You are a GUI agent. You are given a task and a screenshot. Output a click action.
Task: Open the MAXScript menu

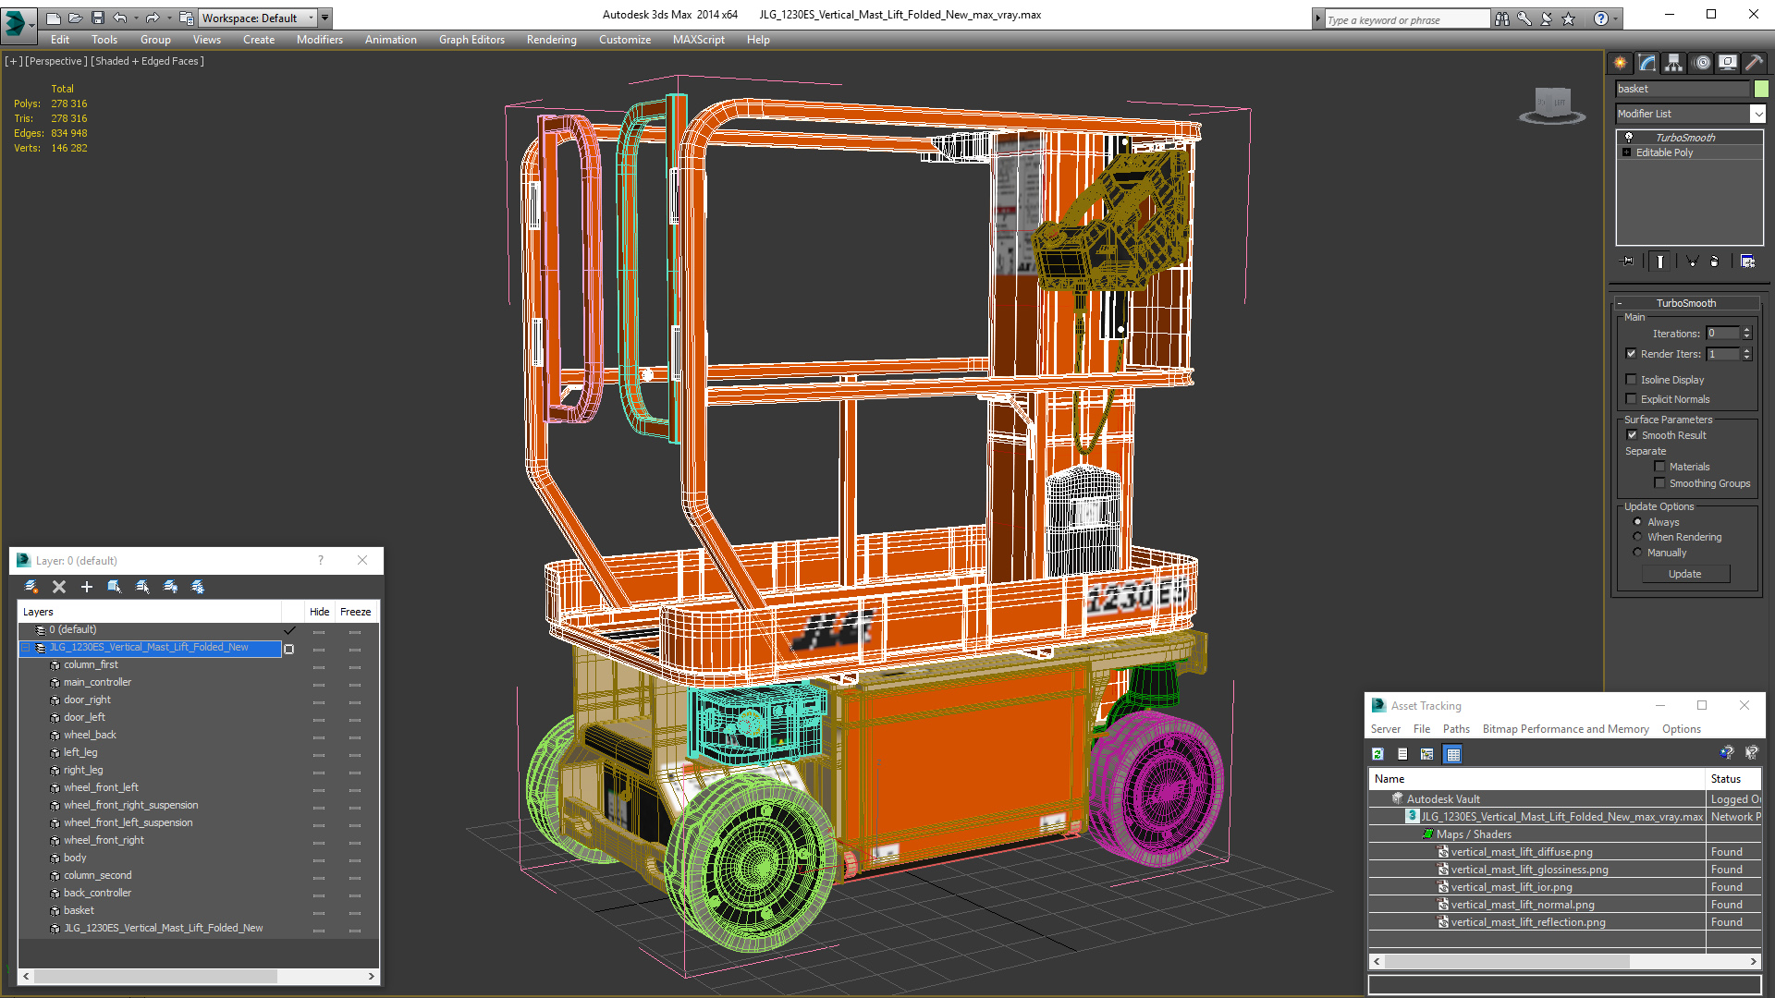[x=699, y=40]
